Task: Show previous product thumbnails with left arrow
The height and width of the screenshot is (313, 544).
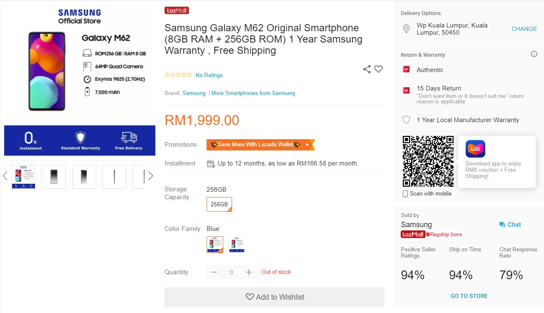Action: (x=5, y=176)
